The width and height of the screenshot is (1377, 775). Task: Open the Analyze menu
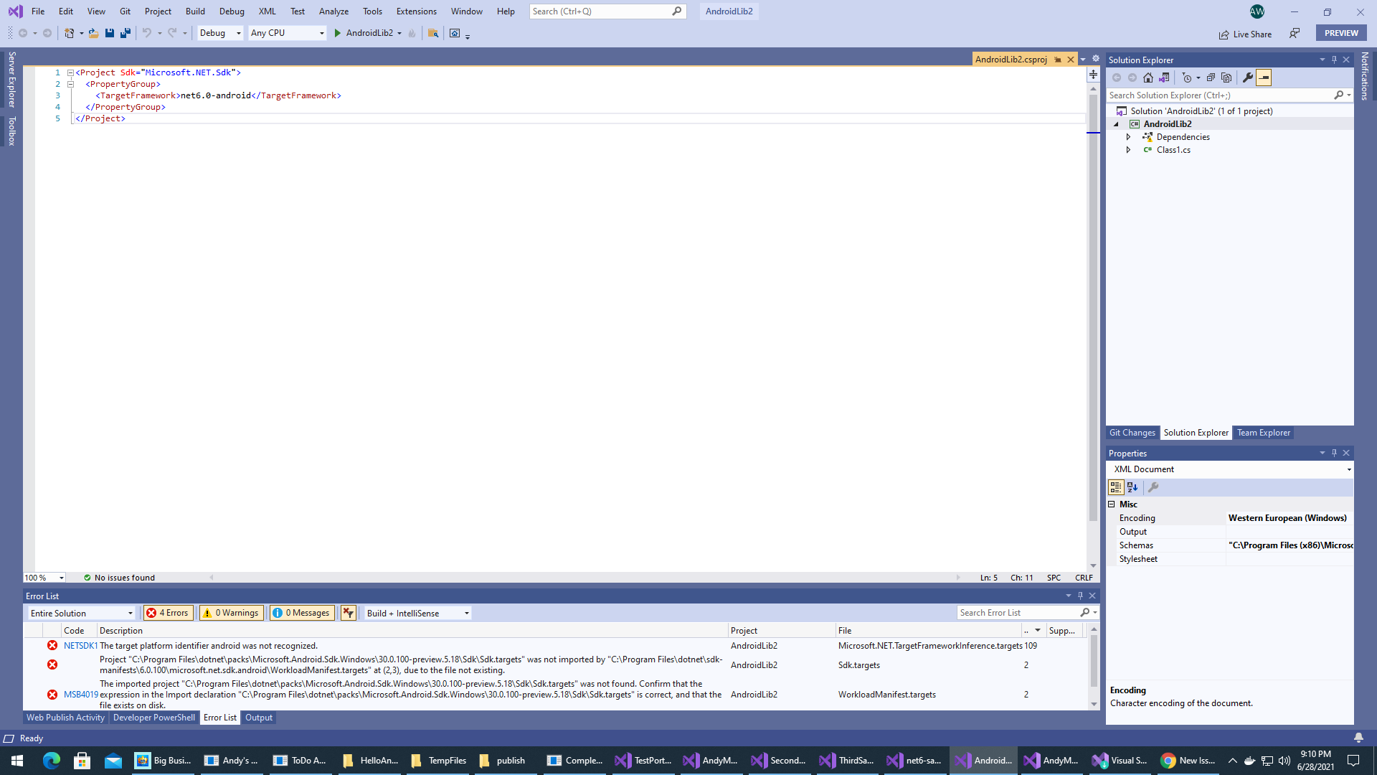(x=333, y=11)
